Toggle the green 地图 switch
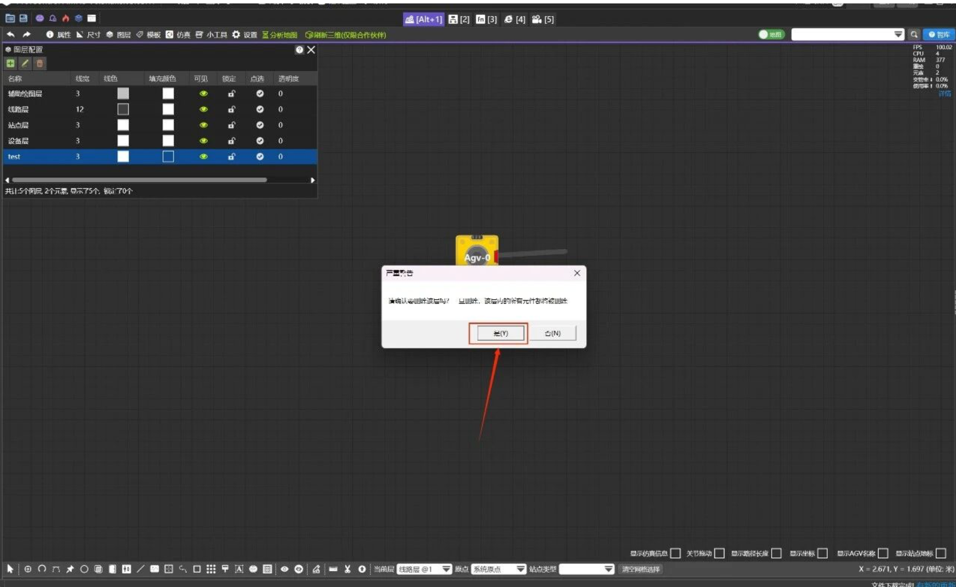The height and width of the screenshot is (587, 956). point(771,34)
